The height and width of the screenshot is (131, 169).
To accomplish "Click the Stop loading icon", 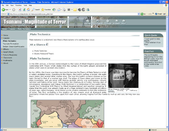I will (20, 10).
